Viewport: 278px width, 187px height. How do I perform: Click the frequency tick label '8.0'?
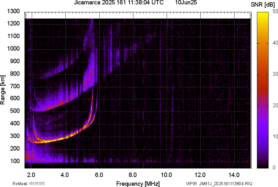(x=133, y=175)
